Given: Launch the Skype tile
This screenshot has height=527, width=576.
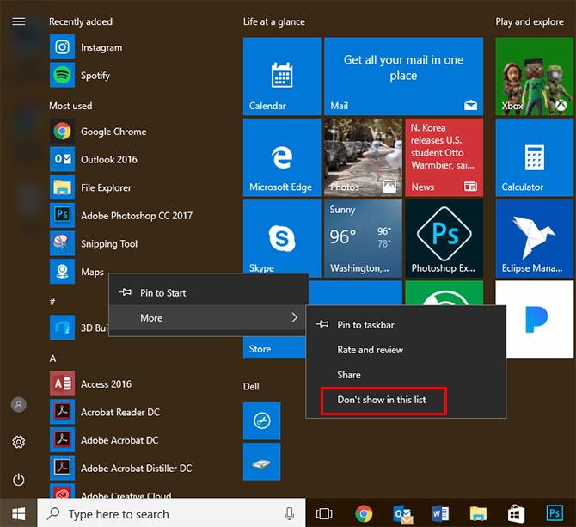Looking at the screenshot, I should pos(282,238).
